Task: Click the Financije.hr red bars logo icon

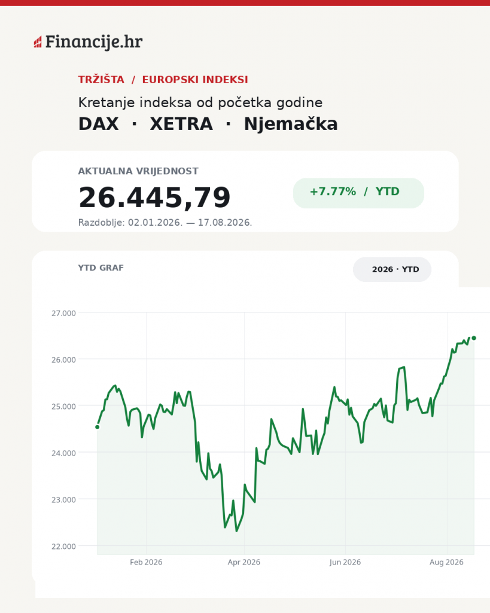Action: tap(38, 42)
